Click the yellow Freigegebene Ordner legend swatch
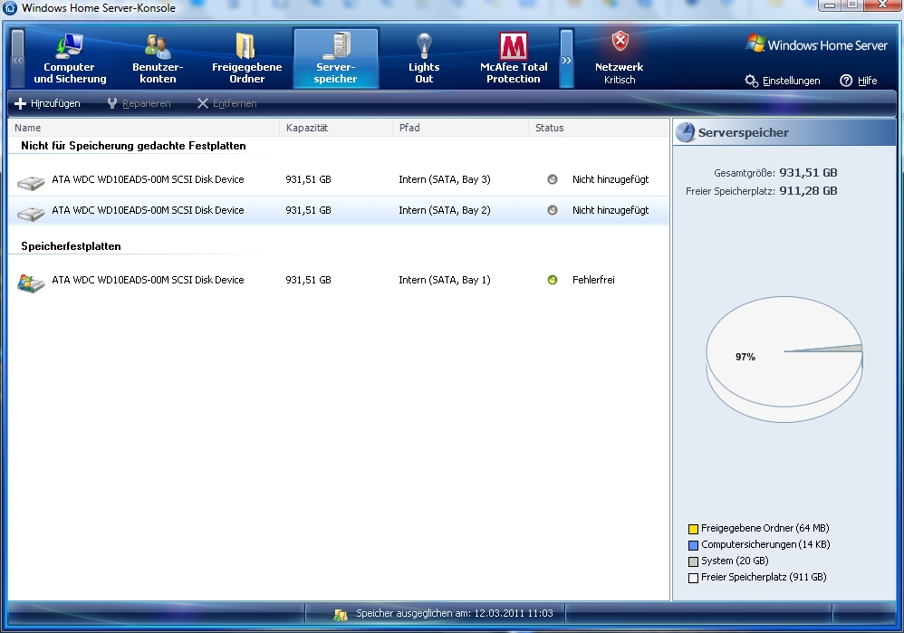 point(693,529)
